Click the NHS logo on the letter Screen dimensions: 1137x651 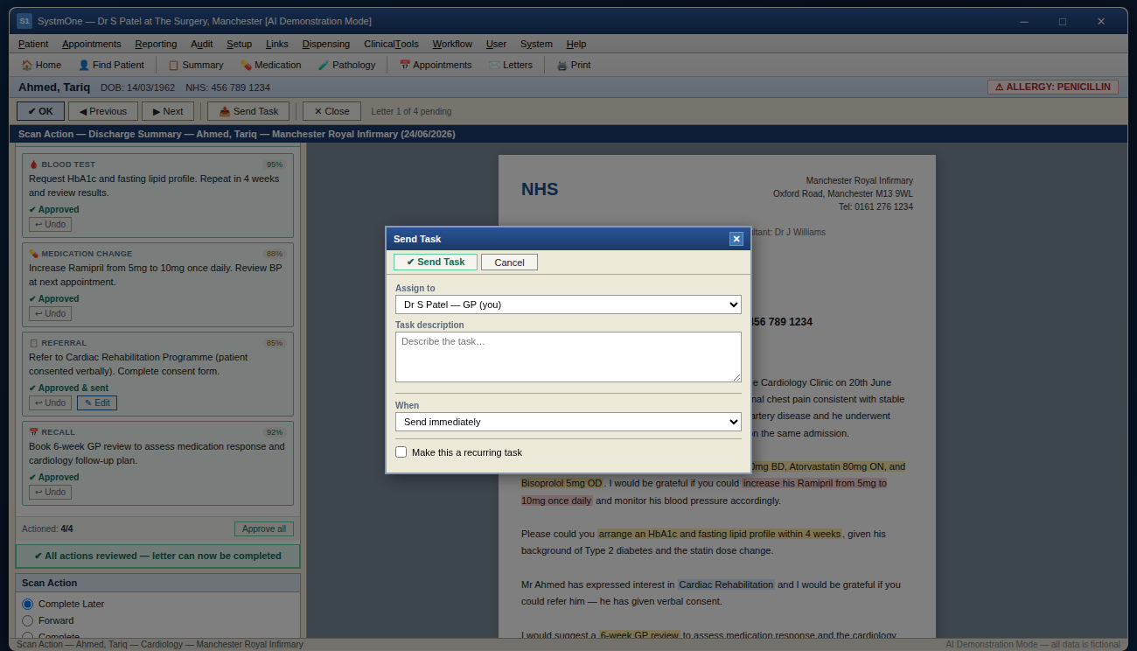point(540,189)
